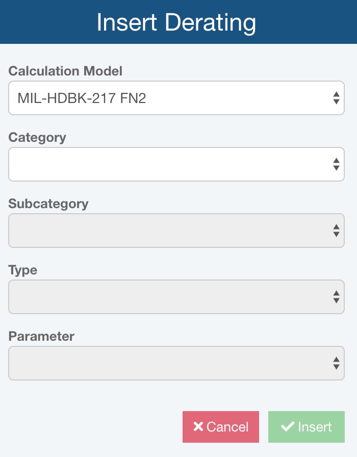Click the Category field up-down arrows
The height and width of the screenshot is (457, 357).
tap(336, 164)
